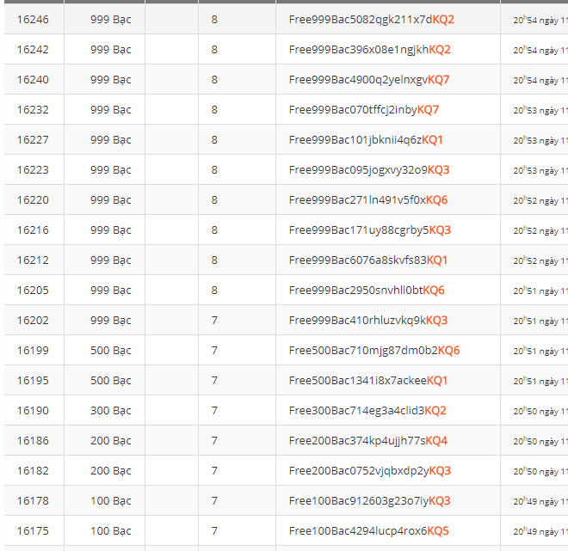This screenshot has width=568, height=551.
Task: Select code Free100Bac4294lucp4rox6KQ5
Action: click(x=368, y=530)
